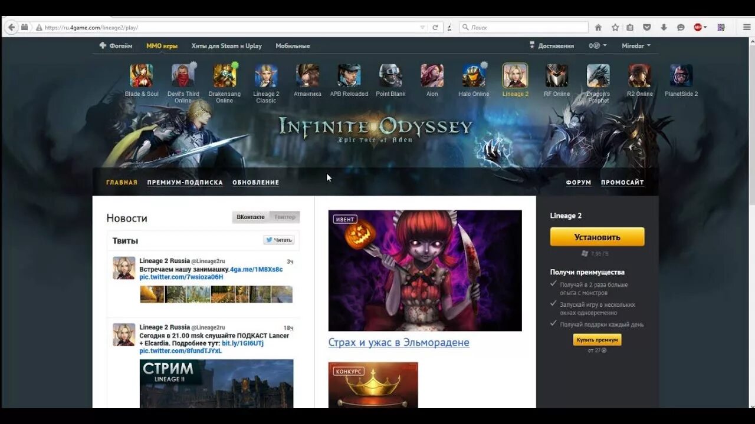755x424 pixels.
Task: Open the Обновление tab
Action: point(255,183)
